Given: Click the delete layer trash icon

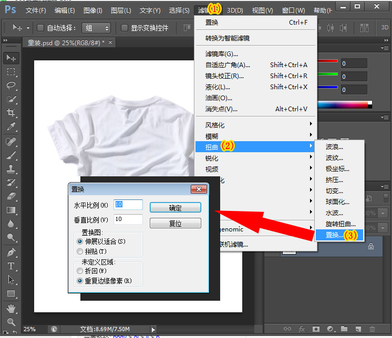Looking at the screenshot, I should point(372,329).
